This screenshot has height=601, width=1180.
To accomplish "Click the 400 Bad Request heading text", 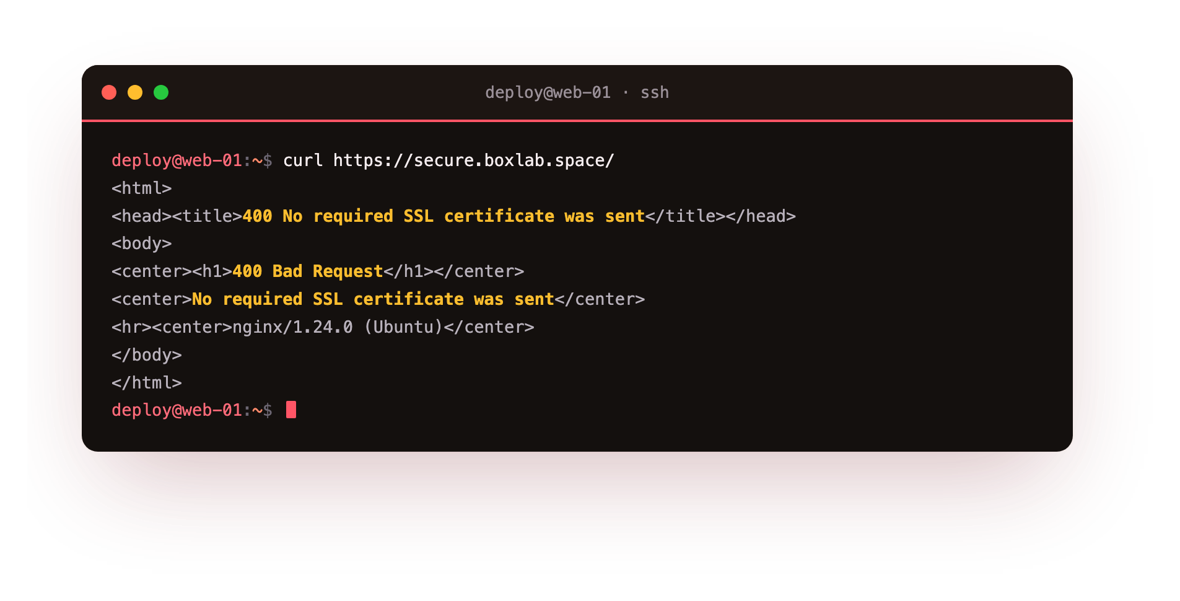I will pos(307,271).
